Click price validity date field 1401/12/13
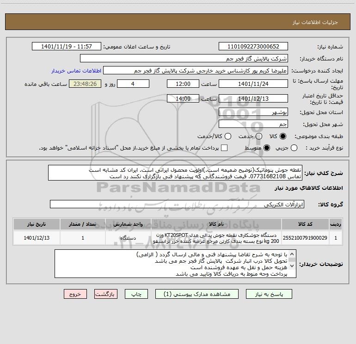 point(253,99)
